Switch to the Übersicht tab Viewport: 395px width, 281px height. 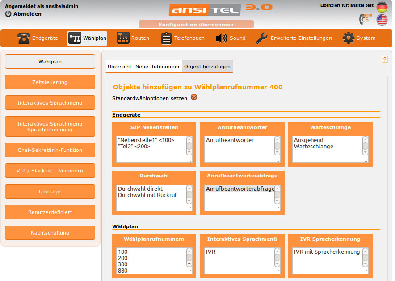coord(119,67)
